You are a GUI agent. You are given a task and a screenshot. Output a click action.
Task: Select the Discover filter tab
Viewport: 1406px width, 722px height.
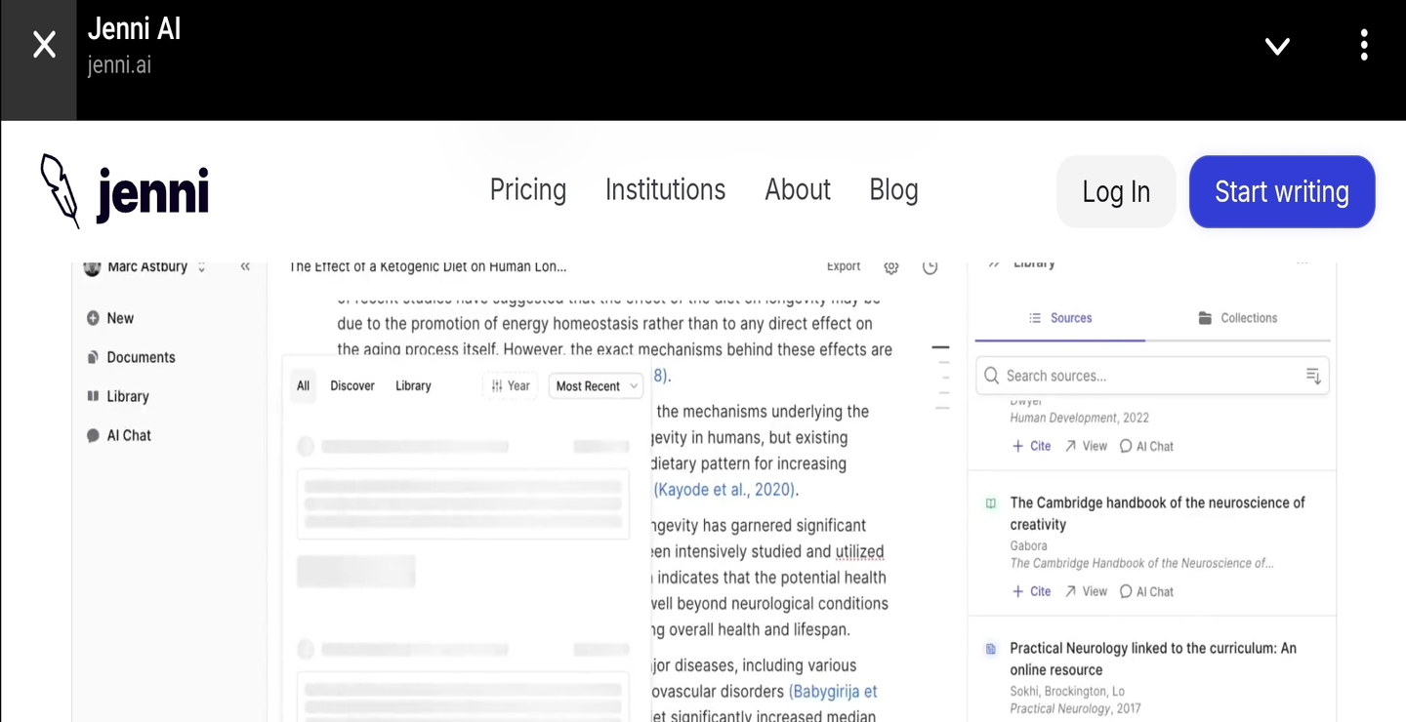352,385
